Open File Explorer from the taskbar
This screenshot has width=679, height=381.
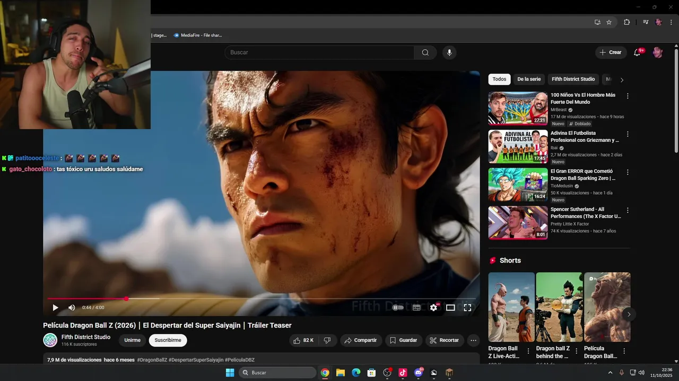click(341, 373)
